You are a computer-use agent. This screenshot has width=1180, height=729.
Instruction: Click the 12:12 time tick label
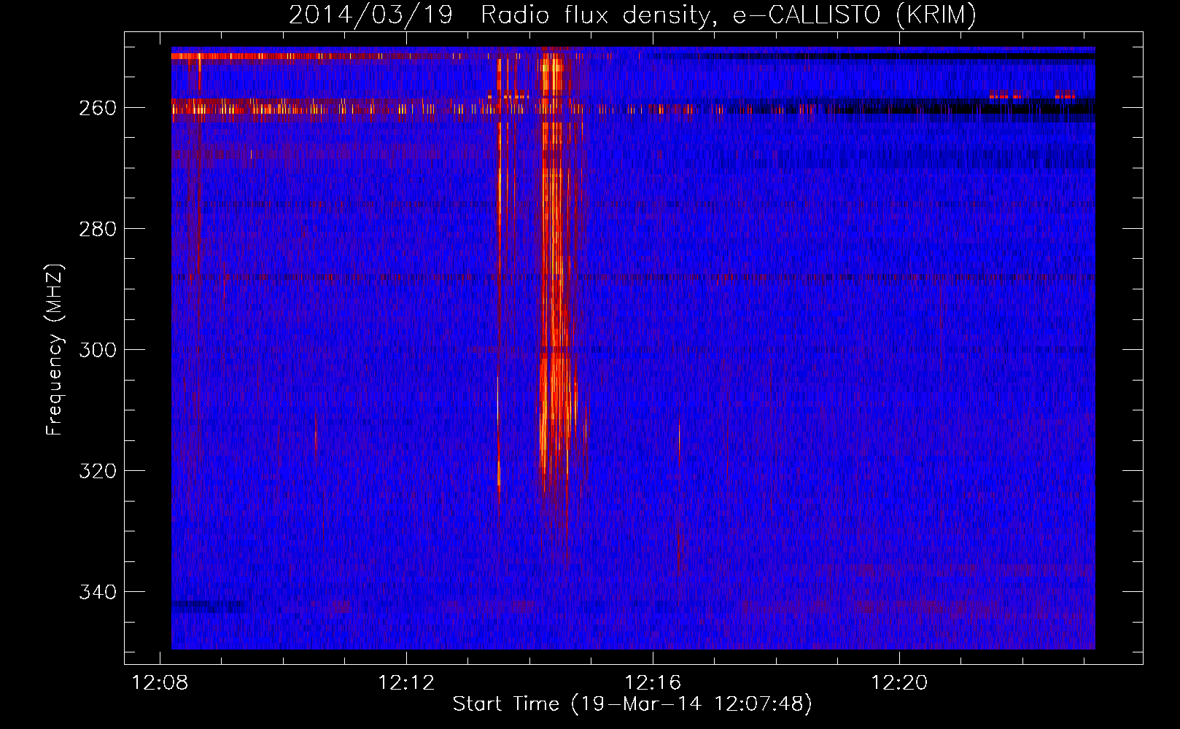[406, 682]
